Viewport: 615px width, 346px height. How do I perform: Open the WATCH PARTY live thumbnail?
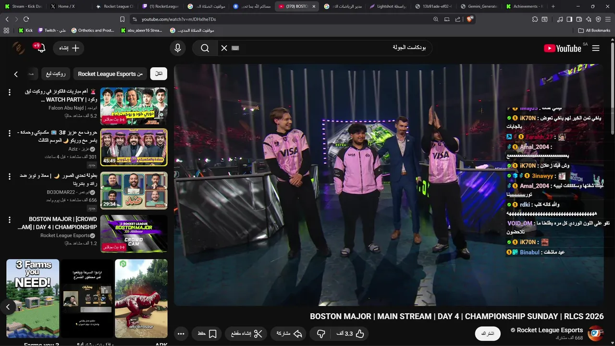[x=134, y=106]
